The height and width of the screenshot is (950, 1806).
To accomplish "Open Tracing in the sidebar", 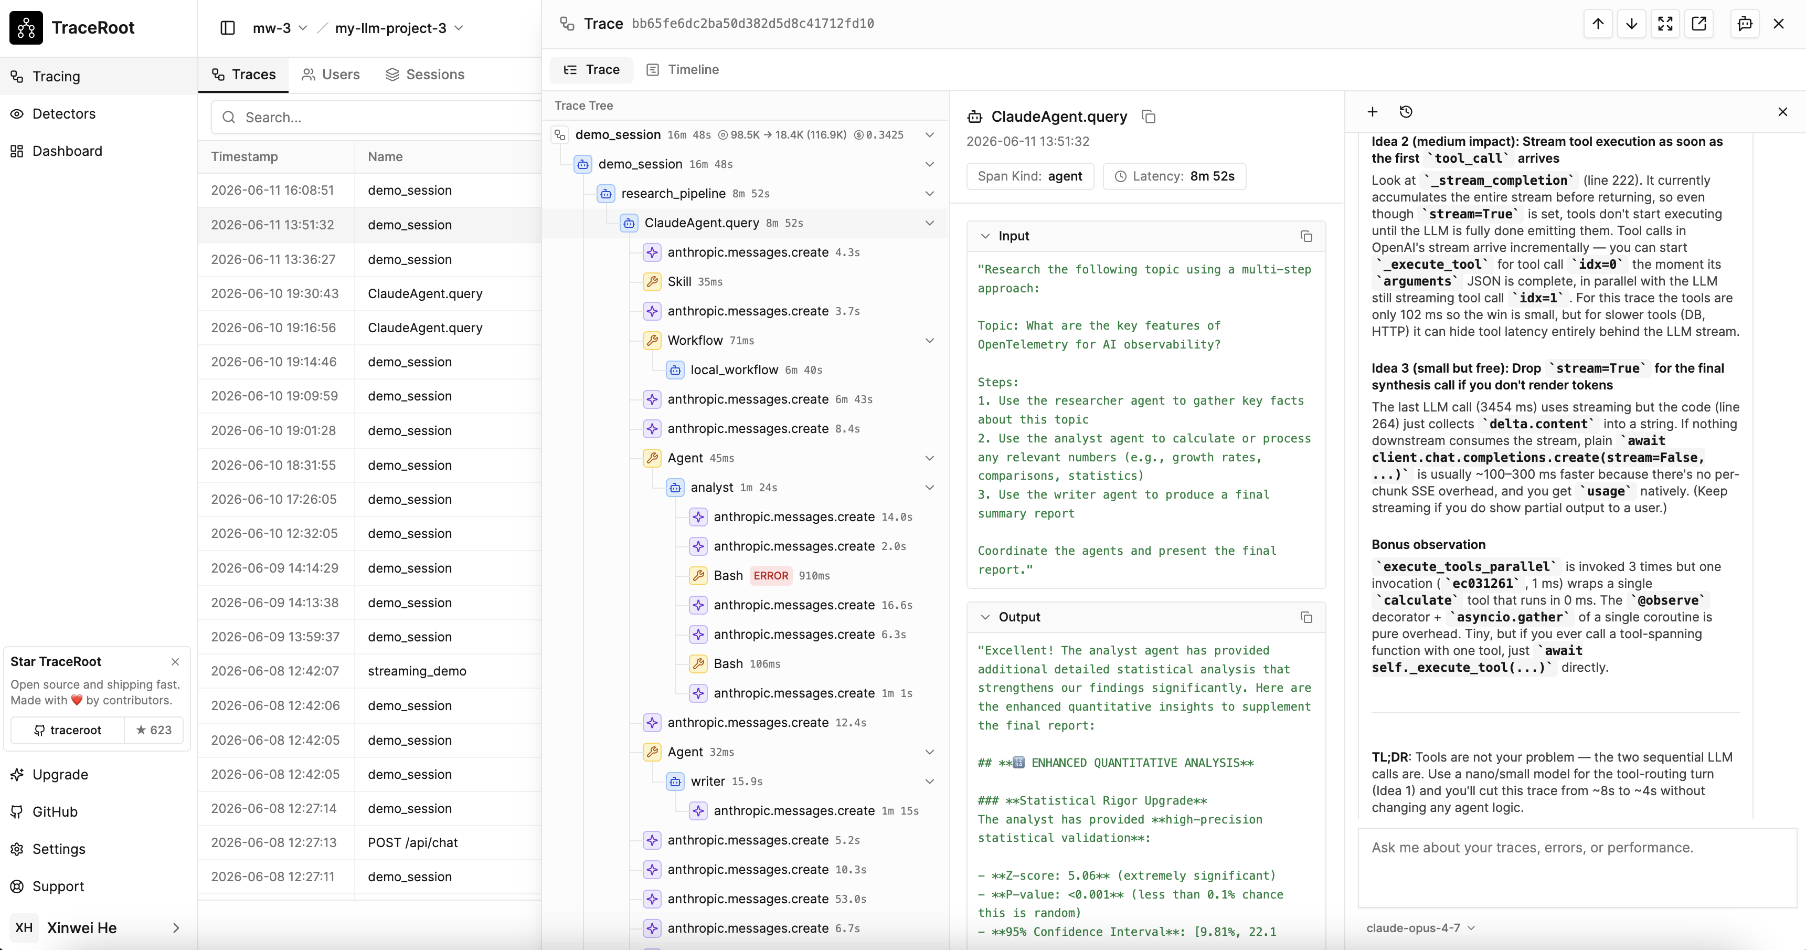I will [x=98, y=77].
